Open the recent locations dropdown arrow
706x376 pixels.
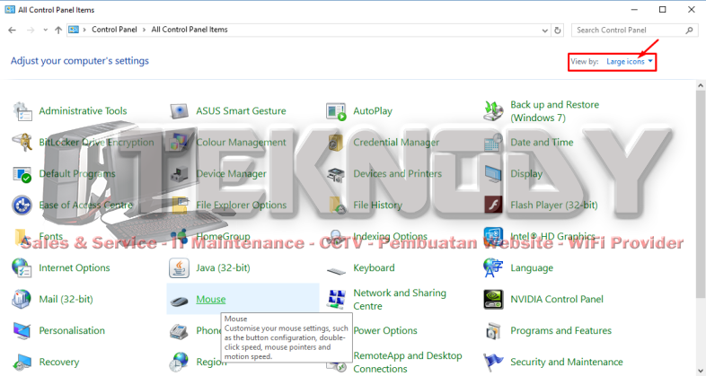tap(45, 31)
